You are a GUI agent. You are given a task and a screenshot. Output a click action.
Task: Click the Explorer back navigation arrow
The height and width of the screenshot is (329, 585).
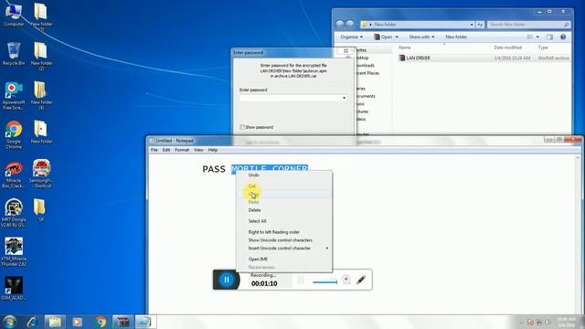point(339,25)
